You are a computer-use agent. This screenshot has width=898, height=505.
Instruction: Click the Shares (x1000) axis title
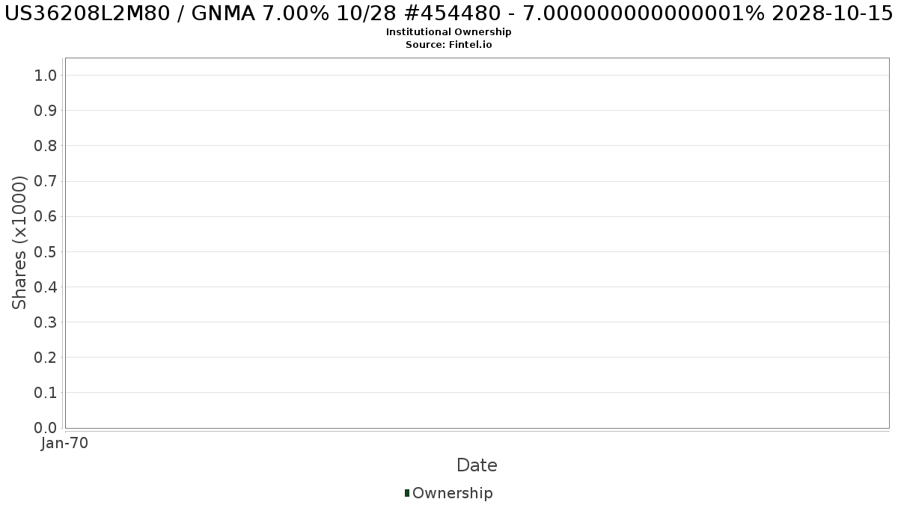coord(19,242)
